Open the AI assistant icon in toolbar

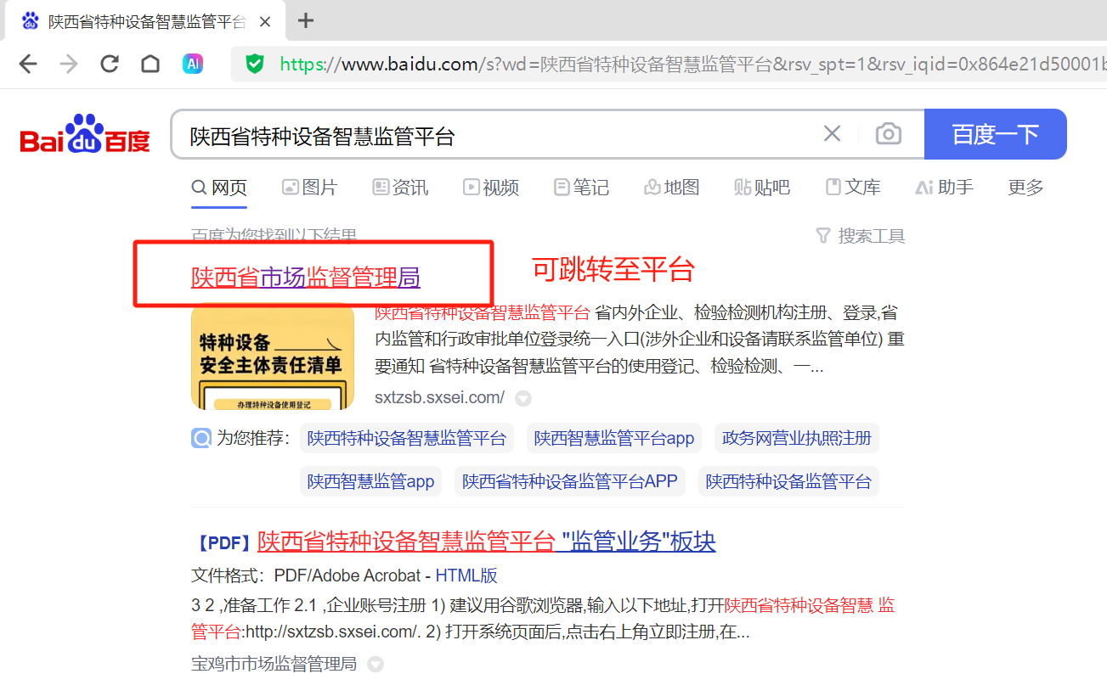click(193, 64)
